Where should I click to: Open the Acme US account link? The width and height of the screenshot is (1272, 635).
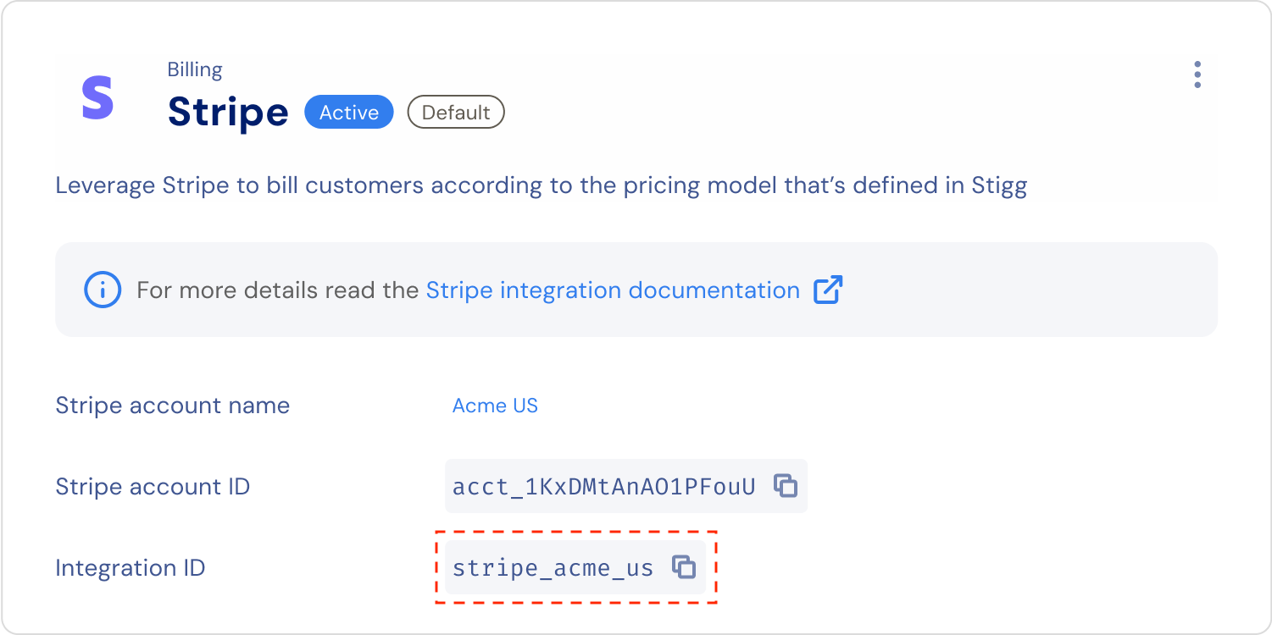point(495,406)
